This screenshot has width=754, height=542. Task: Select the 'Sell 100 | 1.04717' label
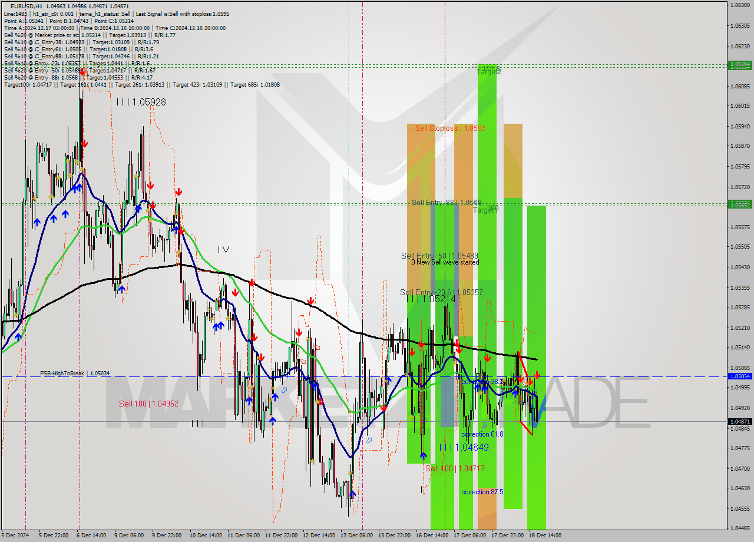(455, 468)
